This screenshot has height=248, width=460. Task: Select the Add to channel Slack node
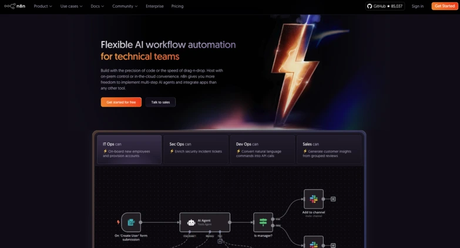[314, 199]
